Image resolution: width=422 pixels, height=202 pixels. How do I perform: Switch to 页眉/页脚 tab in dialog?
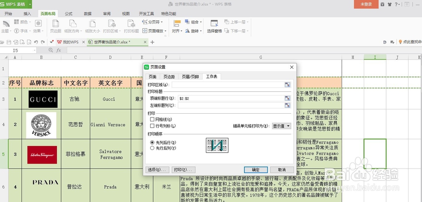tap(190, 77)
